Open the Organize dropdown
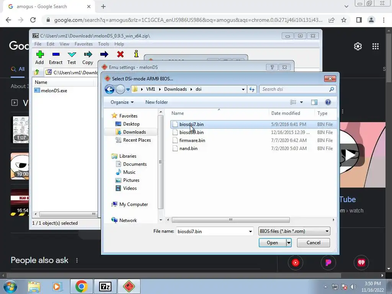The height and width of the screenshot is (294, 392). pos(122,102)
